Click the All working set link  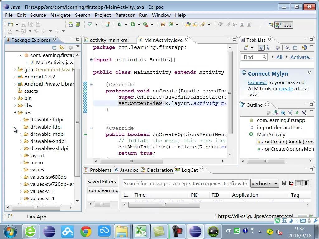(x=279, y=57)
